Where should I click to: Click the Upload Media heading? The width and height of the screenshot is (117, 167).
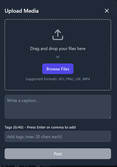pos(22,11)
